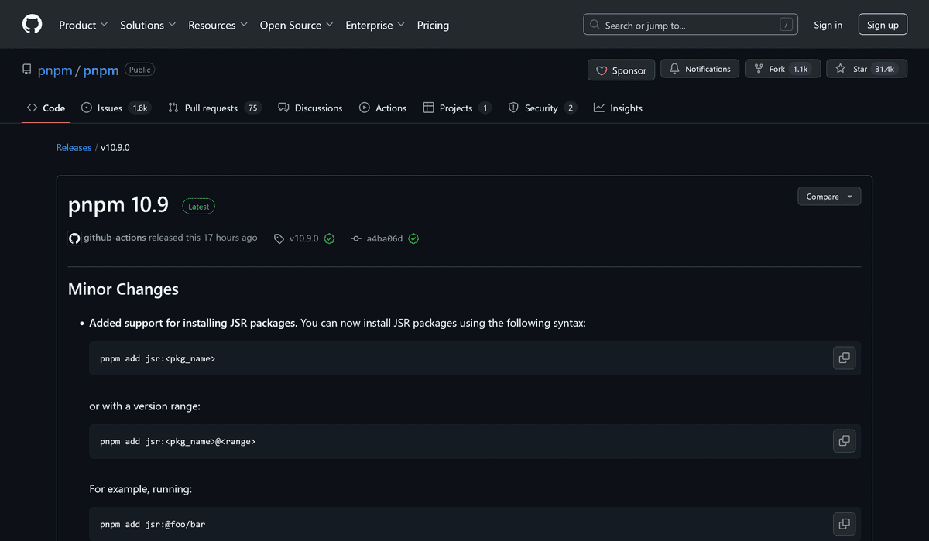Copy the pnpm add jsr:<pkg_name> snippet
Screen dimensions: 929x541
(x=845, y=358)
